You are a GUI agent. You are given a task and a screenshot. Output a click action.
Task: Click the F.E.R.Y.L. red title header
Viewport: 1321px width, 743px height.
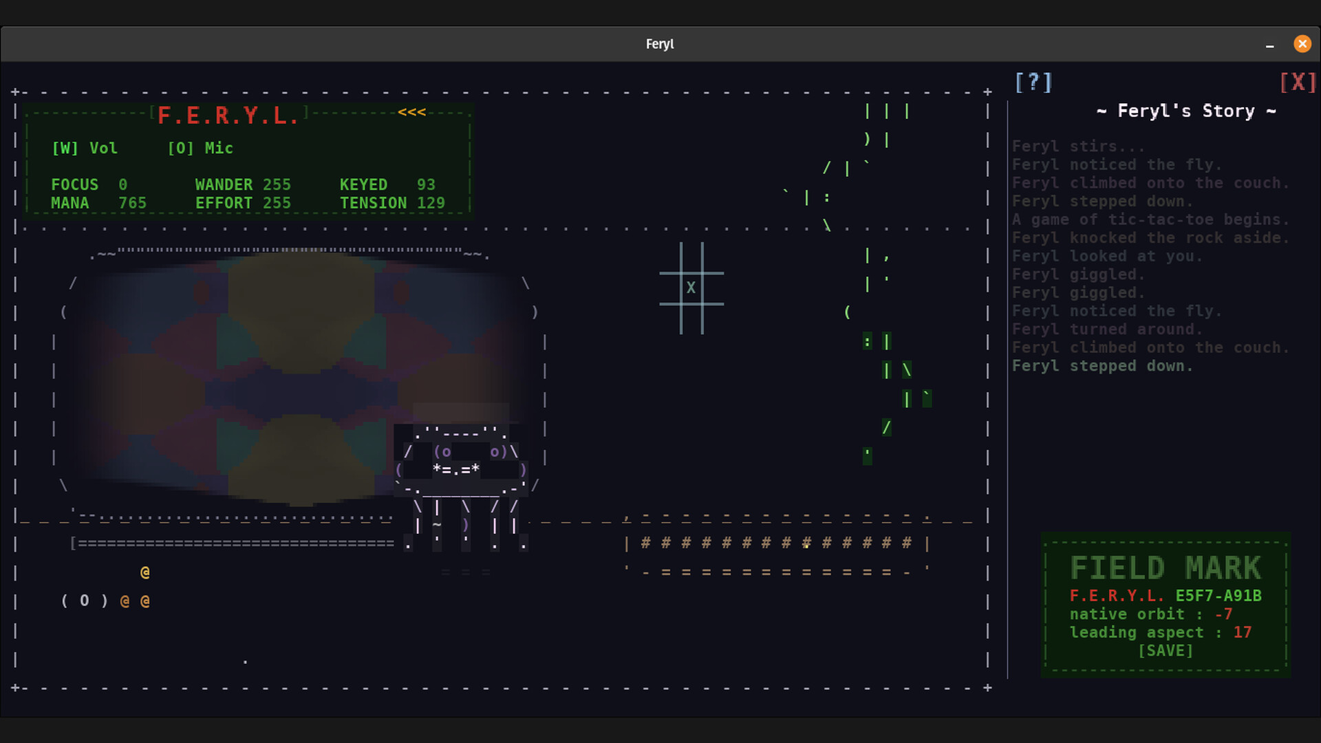[228, 116]
